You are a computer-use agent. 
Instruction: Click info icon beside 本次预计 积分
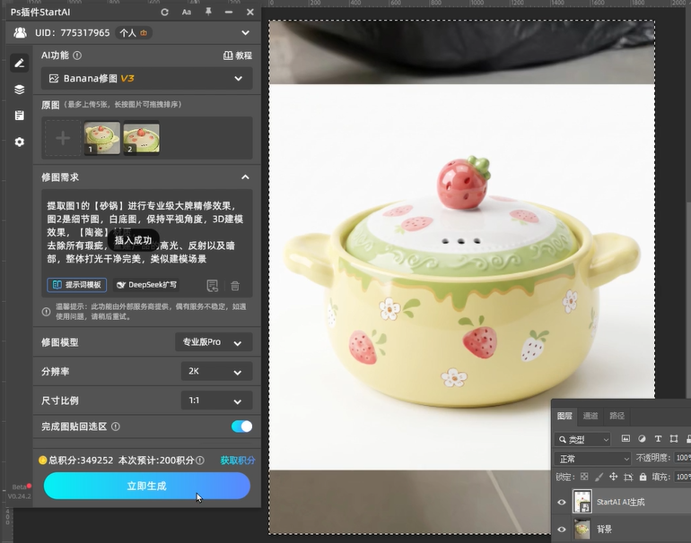click(x=200, y=461)
